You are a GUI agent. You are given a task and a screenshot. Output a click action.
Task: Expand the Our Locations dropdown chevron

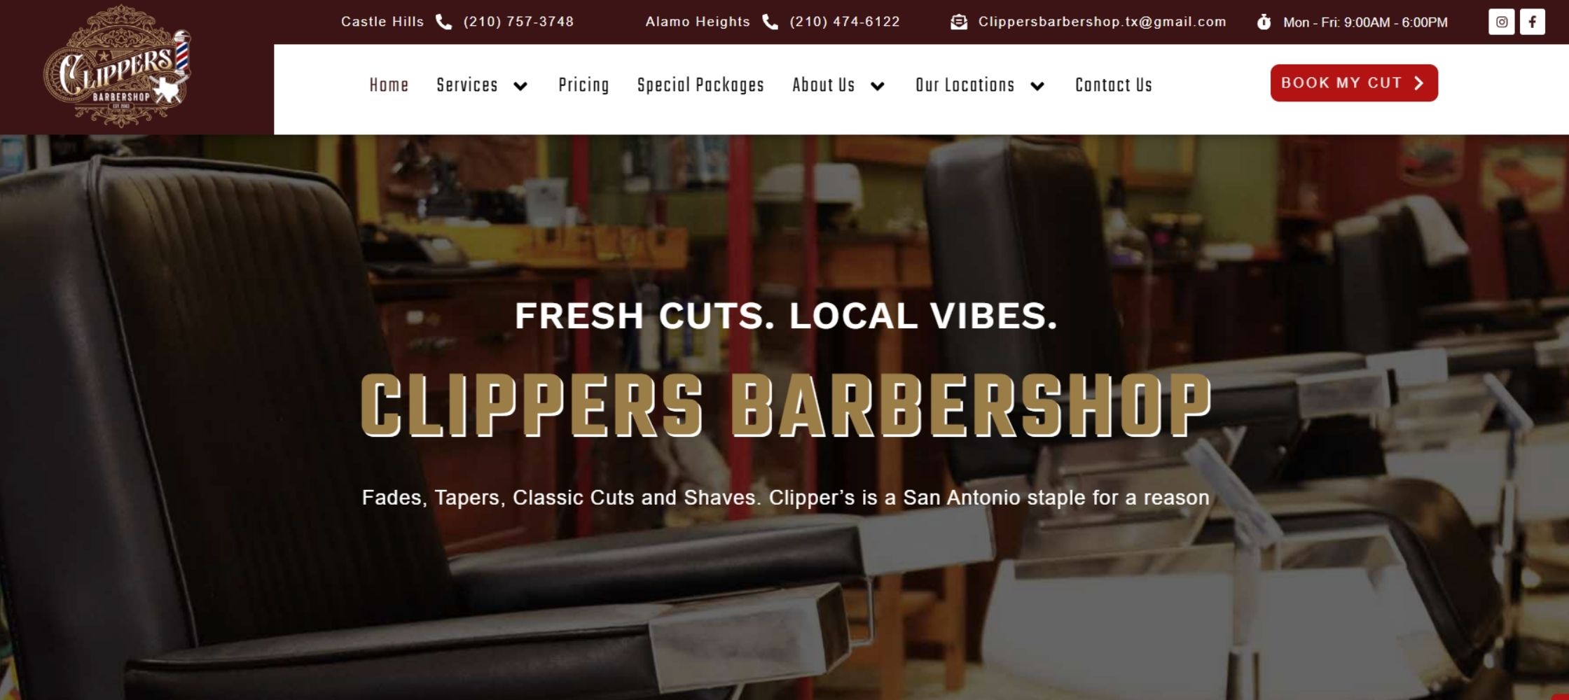[x=1037, y=86]
